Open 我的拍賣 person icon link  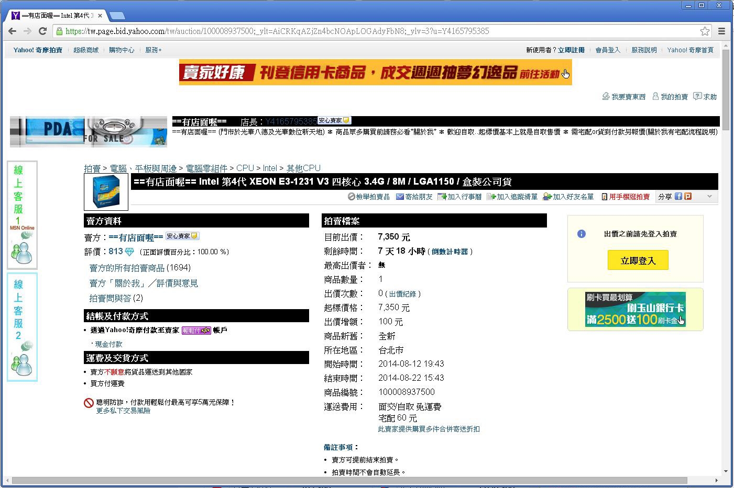(x=670, y=97)
